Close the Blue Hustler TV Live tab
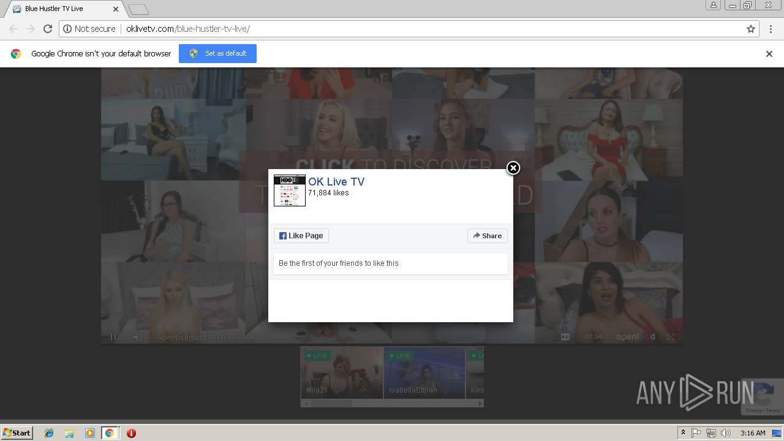Image resolution: width=784 pixels, height=441 pixels. (116, 9)
